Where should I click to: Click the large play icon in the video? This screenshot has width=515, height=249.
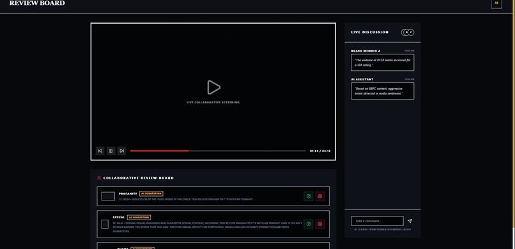[x=214, y=87]
